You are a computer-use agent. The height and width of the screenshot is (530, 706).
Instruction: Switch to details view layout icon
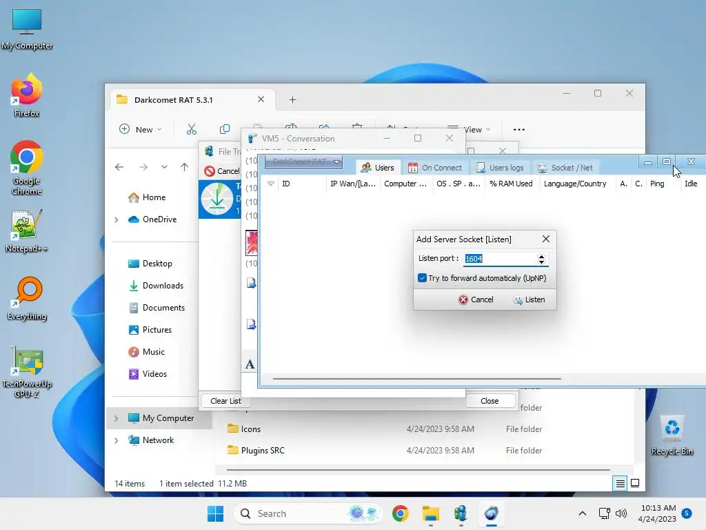coord(620,484)
